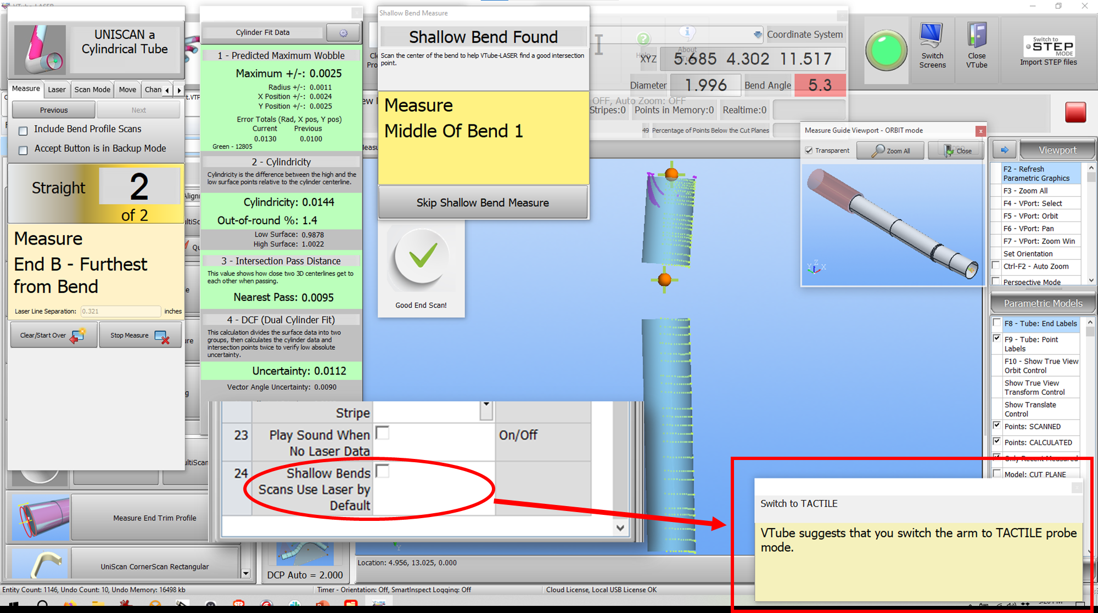Click Viewport list scroll-up arrow
This screenshot has width=1098, height=613.
point(1091,168)
